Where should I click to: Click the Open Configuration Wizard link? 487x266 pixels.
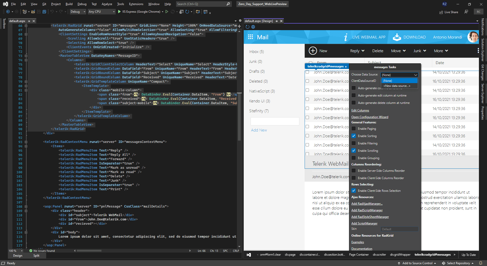(370, 117)
